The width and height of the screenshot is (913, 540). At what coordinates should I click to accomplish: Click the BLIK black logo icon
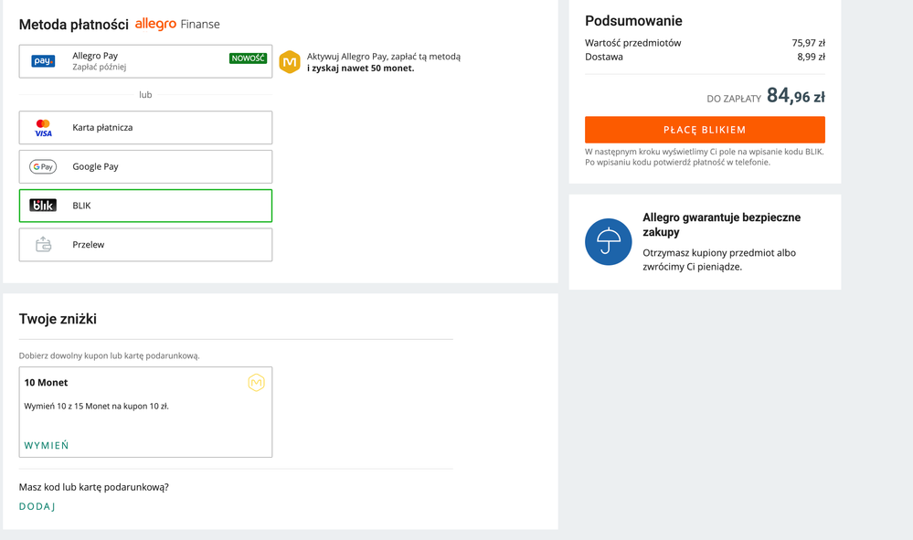43,206
